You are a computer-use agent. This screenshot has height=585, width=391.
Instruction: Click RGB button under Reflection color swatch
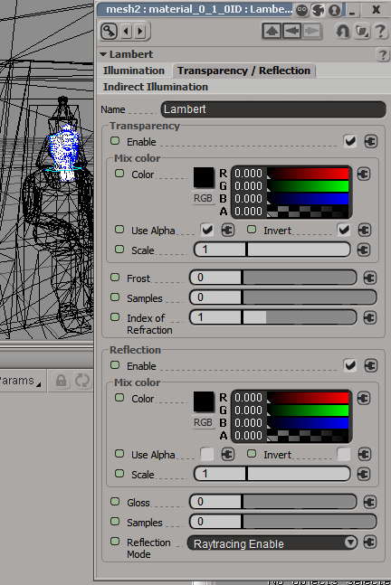203,423
